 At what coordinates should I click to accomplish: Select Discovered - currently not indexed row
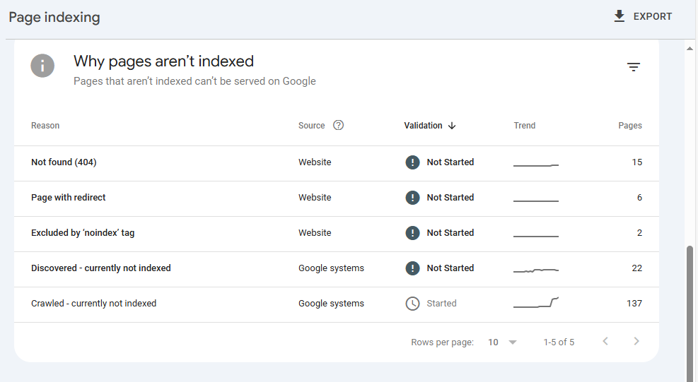pyautogui.click(x=101, y=268)
